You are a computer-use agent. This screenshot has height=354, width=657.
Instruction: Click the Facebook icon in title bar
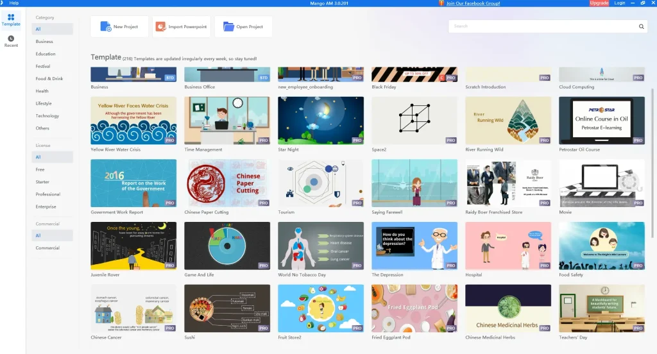[x=441, y=3]
